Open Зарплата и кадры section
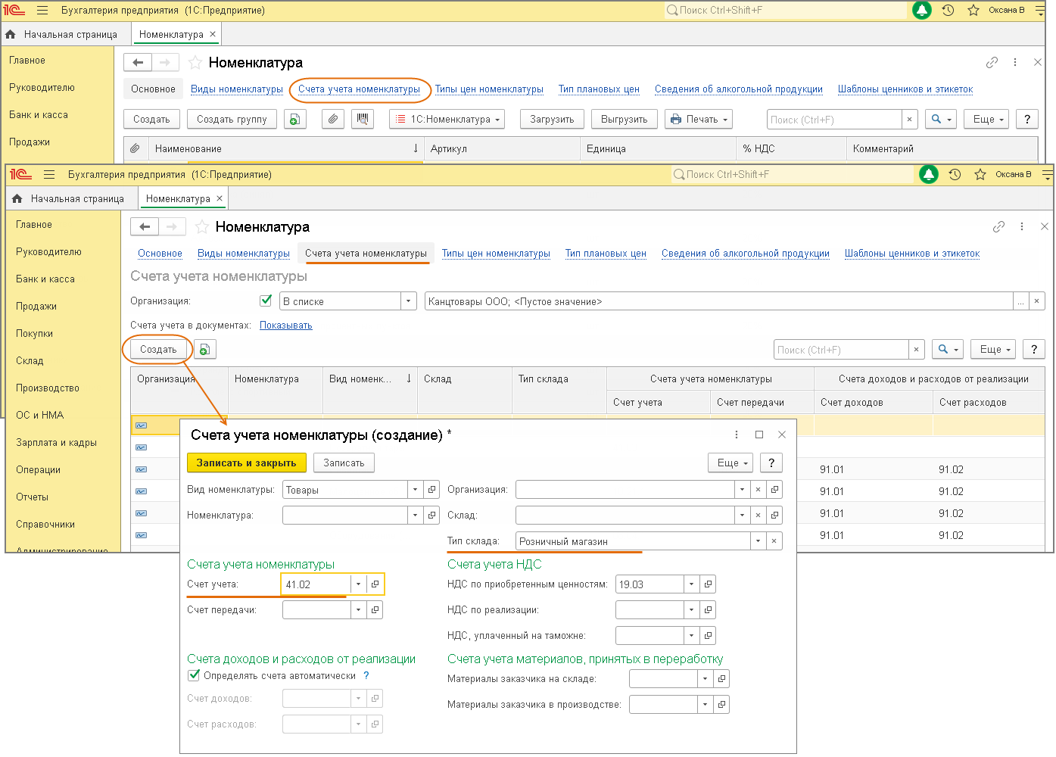This screenshot has height=757, width=1056. 57,443
